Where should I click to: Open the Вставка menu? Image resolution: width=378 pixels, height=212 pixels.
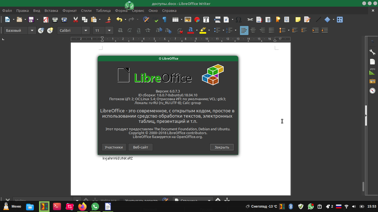tap(51, 11)
